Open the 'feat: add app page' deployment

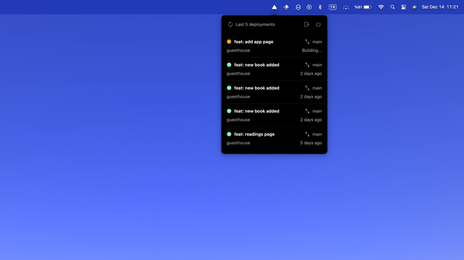[x=274, y=46]
